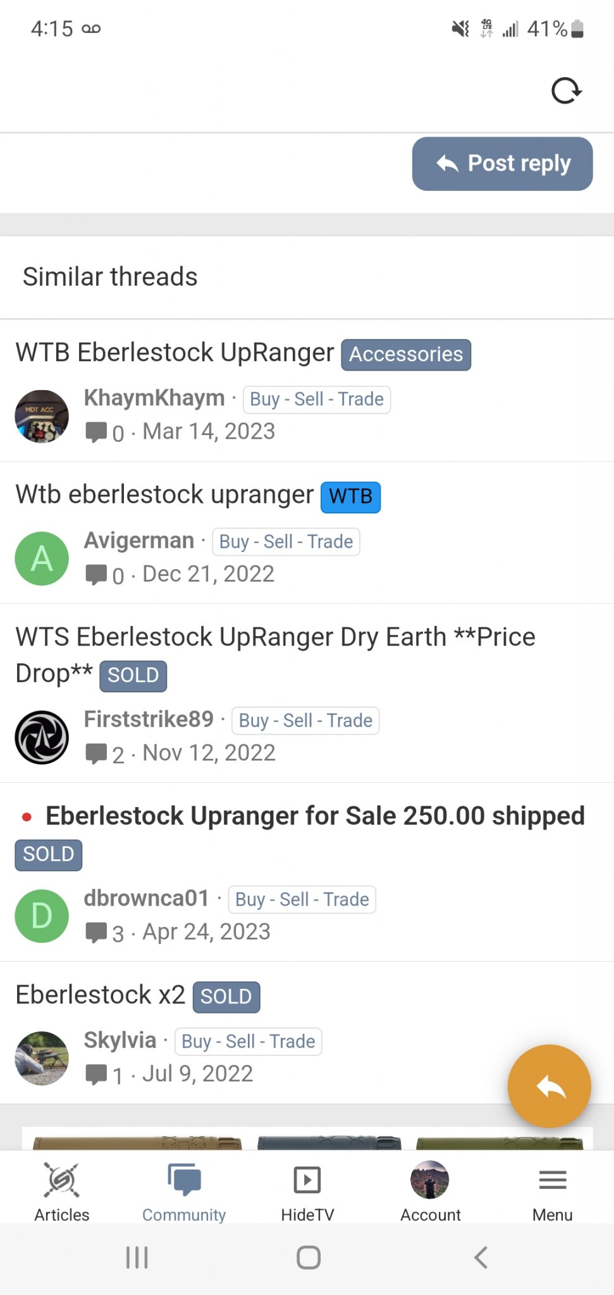Open Eberlestock Upranger for Sale 250.00 thread
614x1295 pixels.
click(315, 816)
